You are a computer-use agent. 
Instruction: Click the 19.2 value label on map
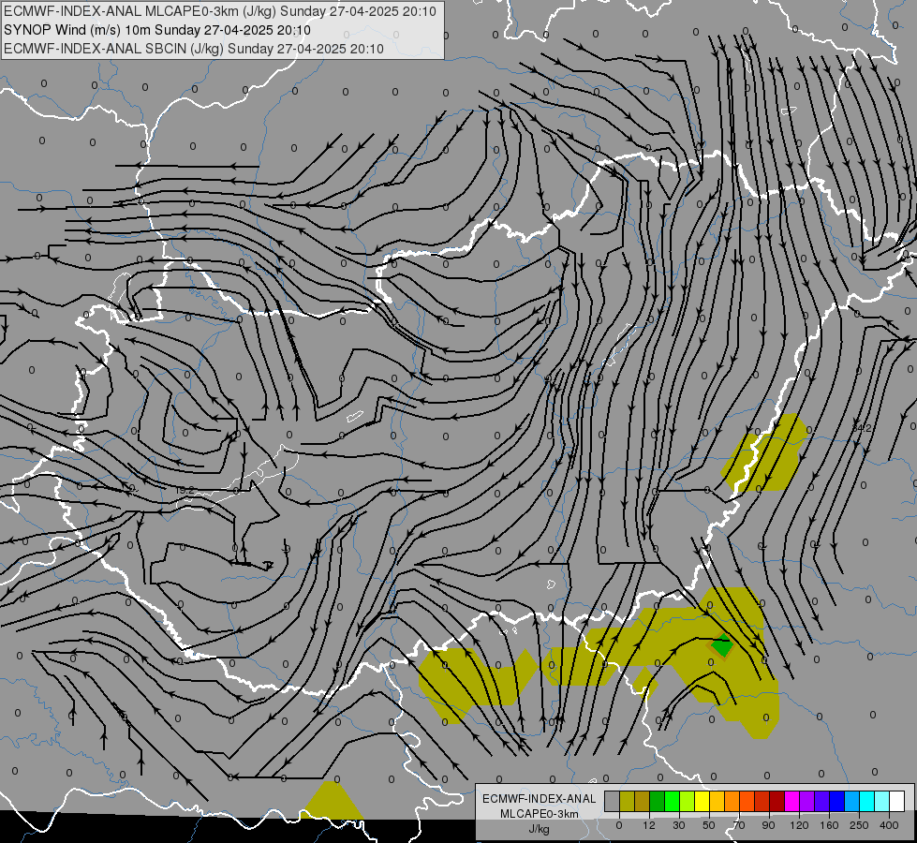coord(185,490)
